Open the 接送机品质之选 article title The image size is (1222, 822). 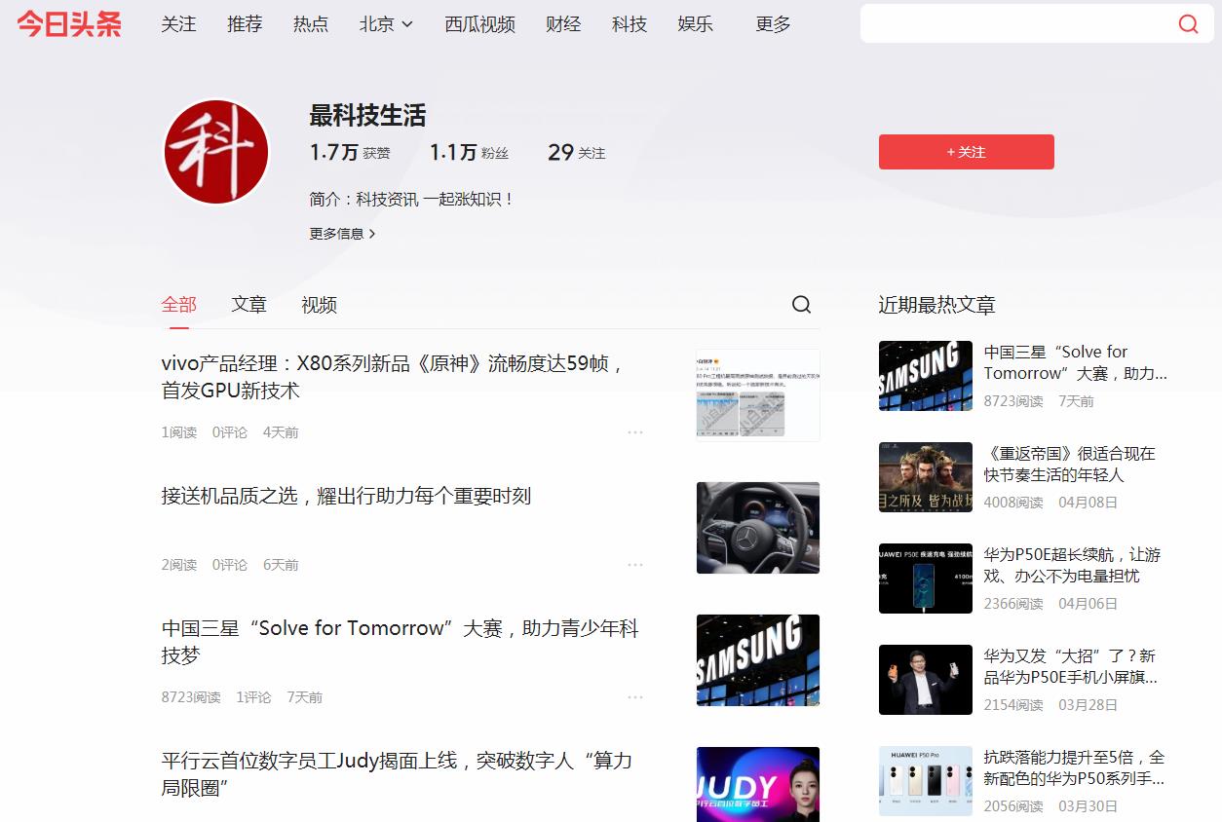tap(346, 496)
